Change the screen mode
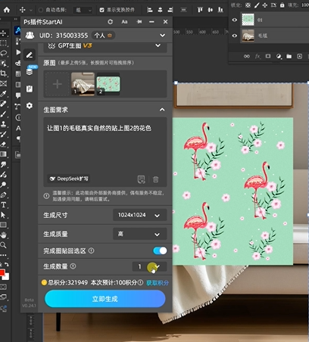Image resolution: width=309 pixels, height=342 pixels. coord(4,297)
